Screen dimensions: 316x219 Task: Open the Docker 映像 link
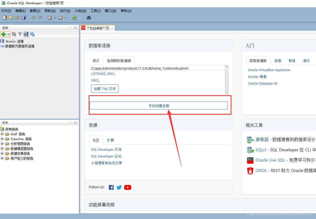point(257,77)
